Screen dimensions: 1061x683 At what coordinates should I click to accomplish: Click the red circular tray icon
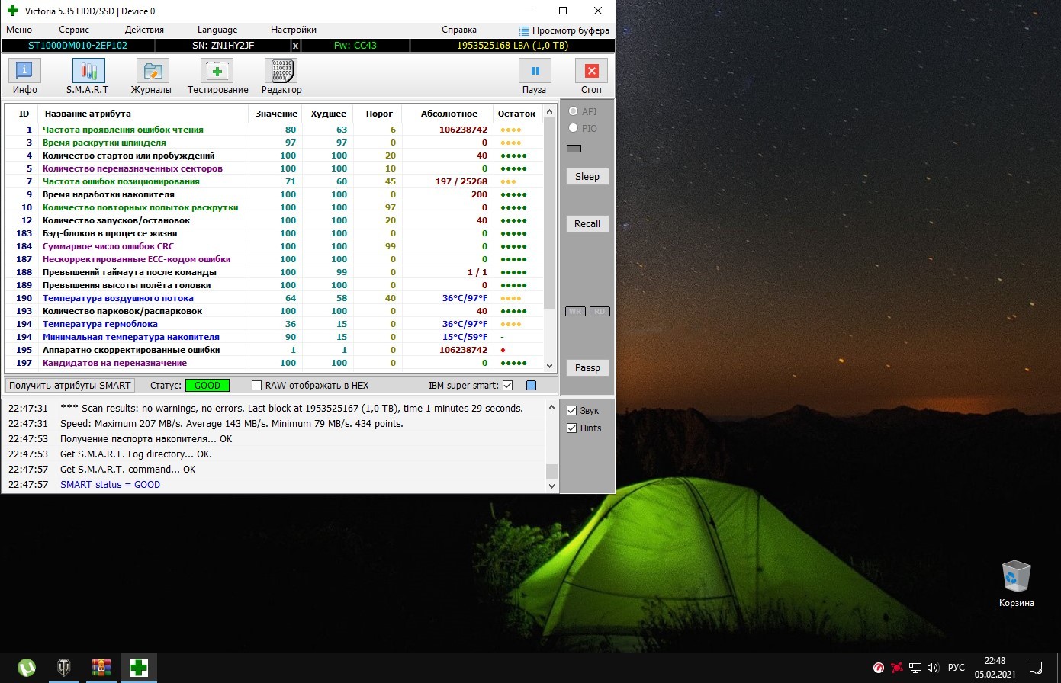coord(879,668)
